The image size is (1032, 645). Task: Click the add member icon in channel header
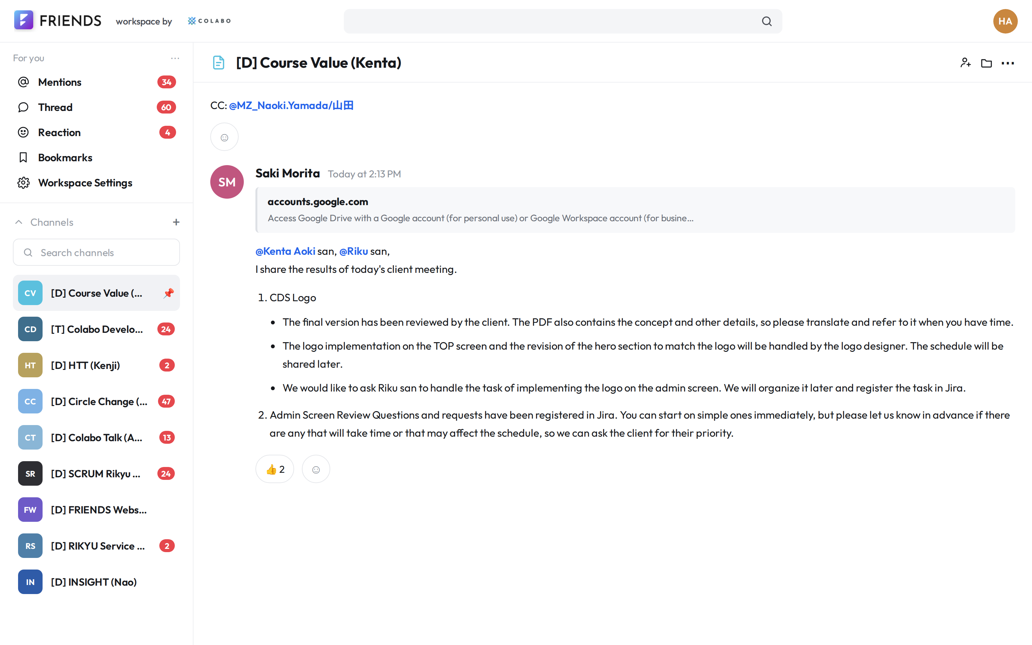point(966,63)
